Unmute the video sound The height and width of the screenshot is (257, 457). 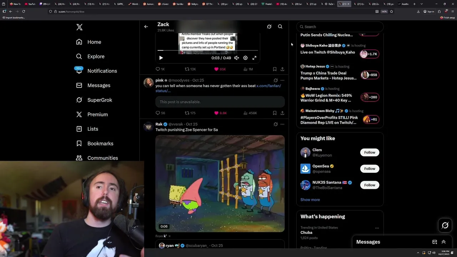(236, 58)
